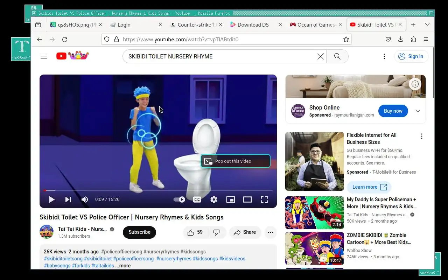448x280 pixels.
Task: Open the desktop terminal icon
Action: (22, 49)
